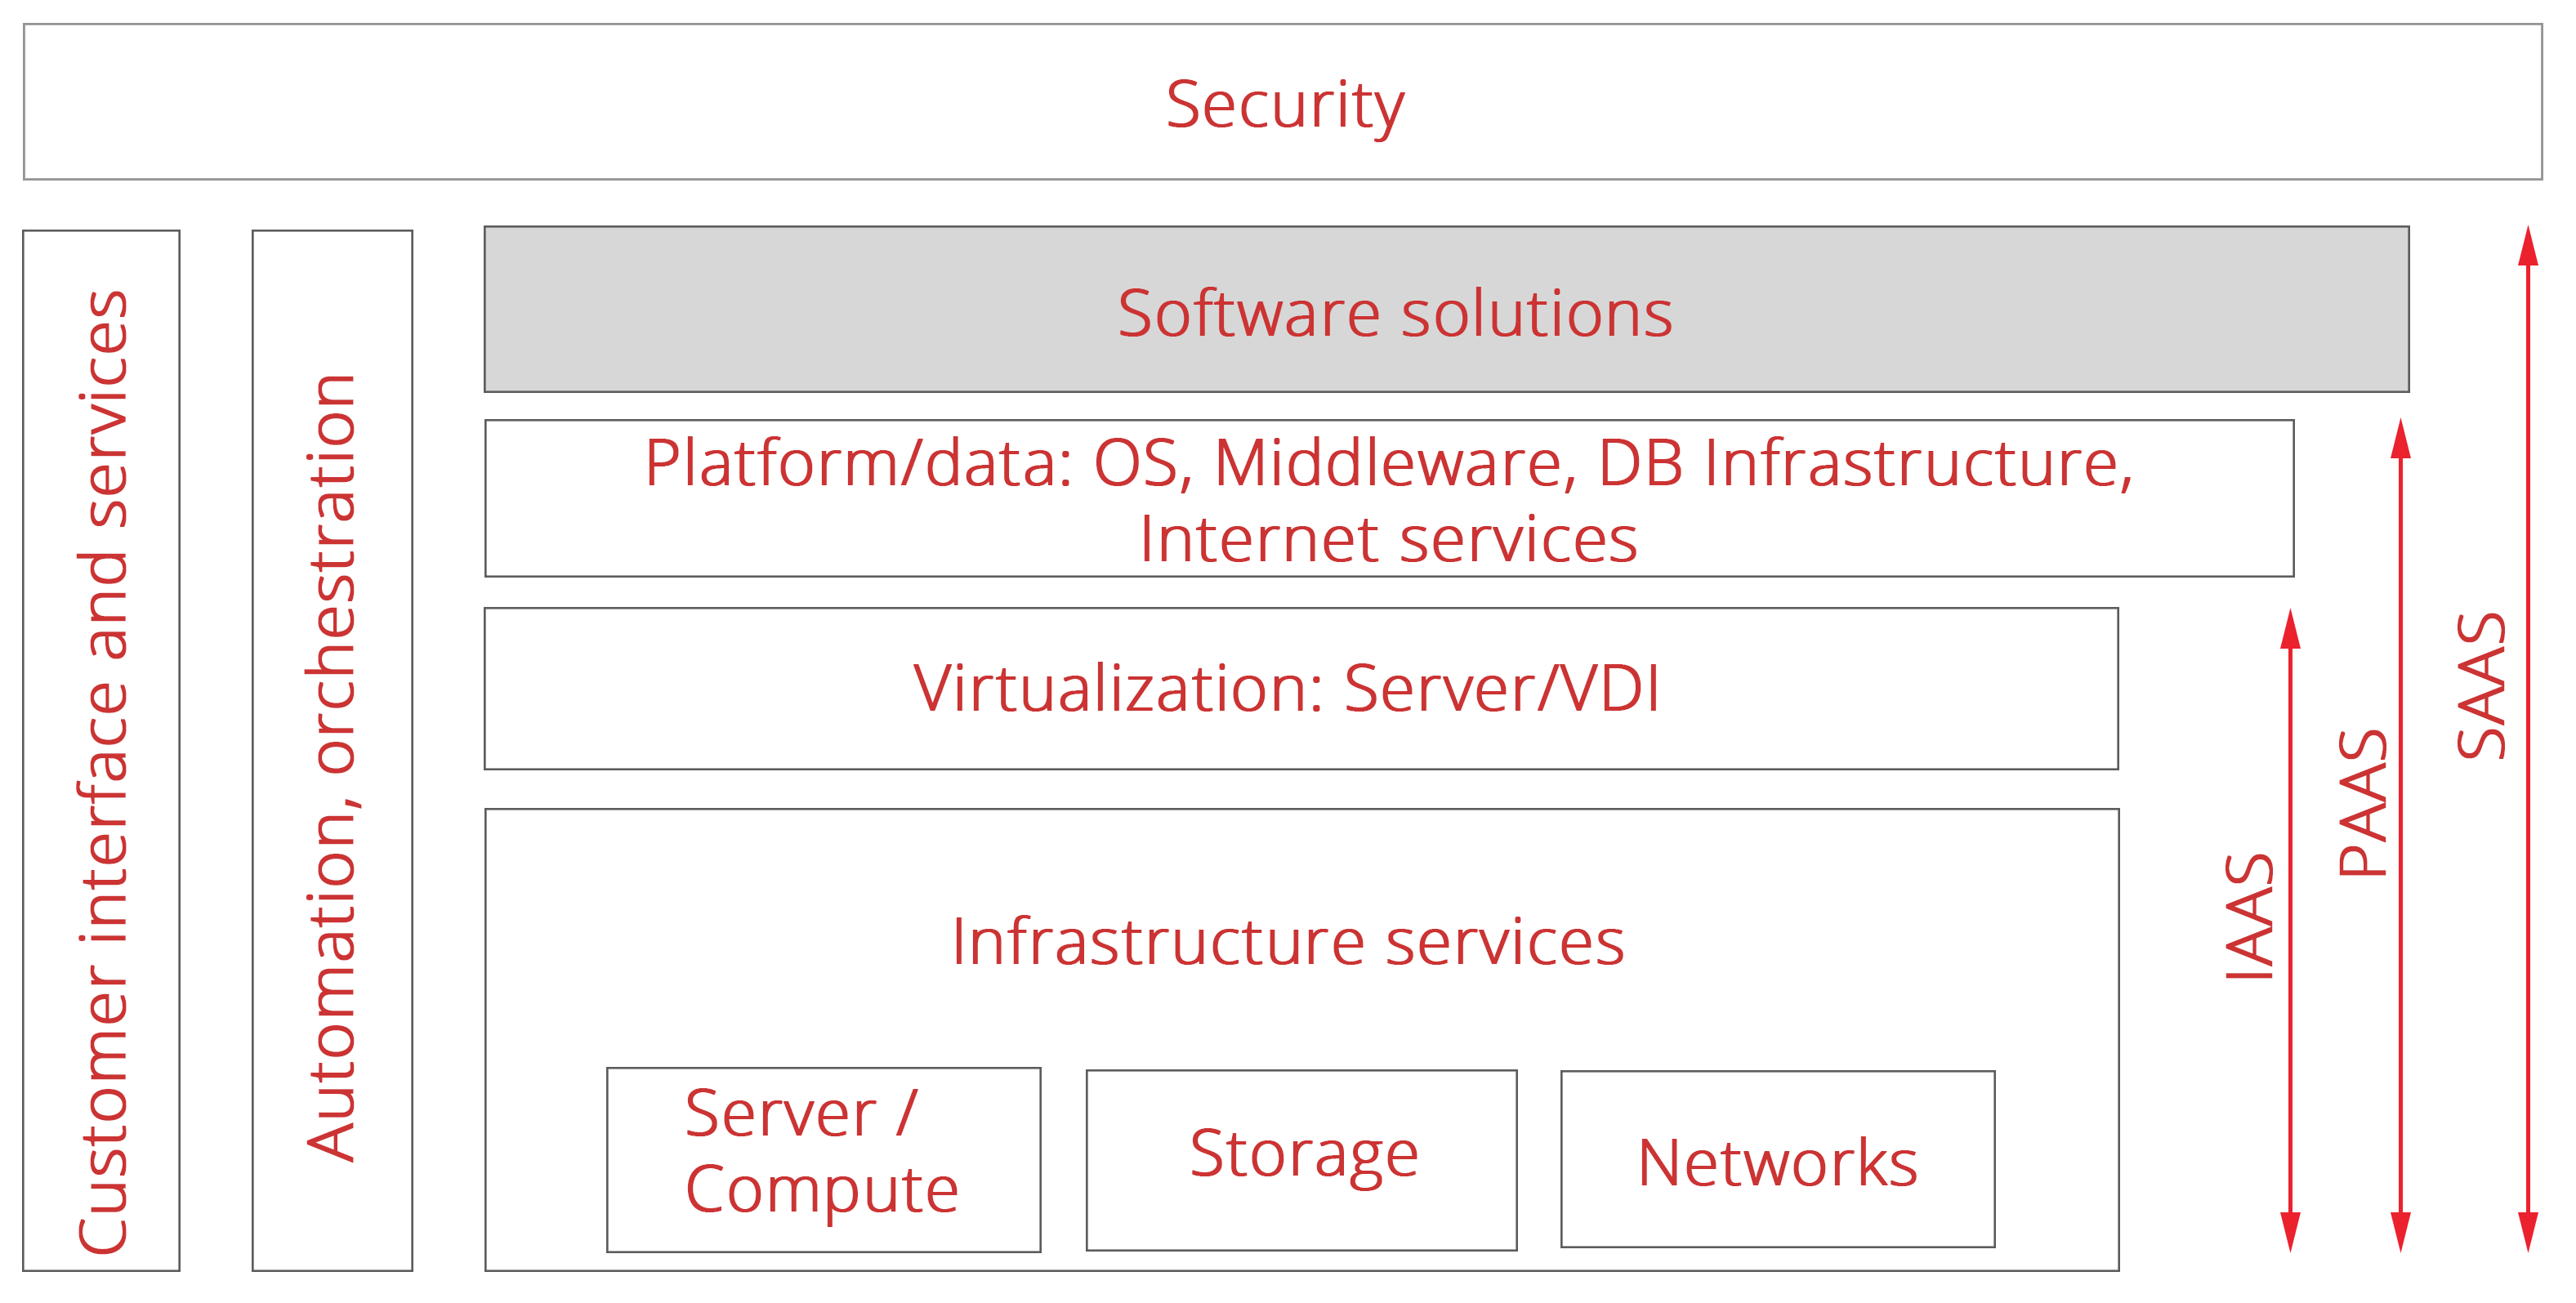
Task: Click the bottom arrowhead of PAAS arrow
Action: tap(2400, 1230)
